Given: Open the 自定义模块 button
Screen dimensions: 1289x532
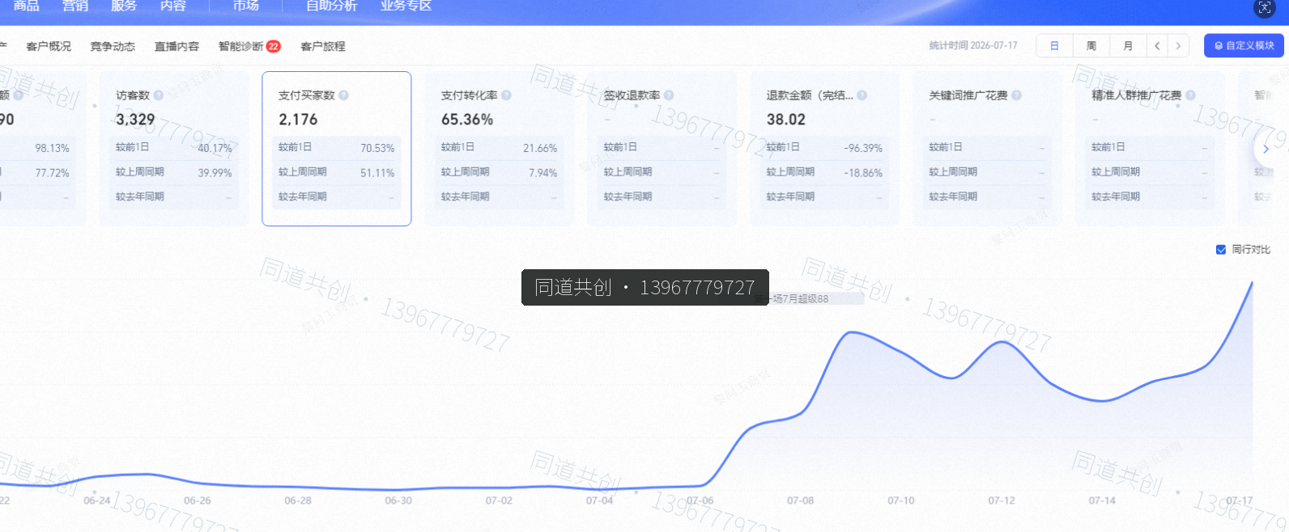Looking at the screenshot, I should click(x=1244, y=46).
